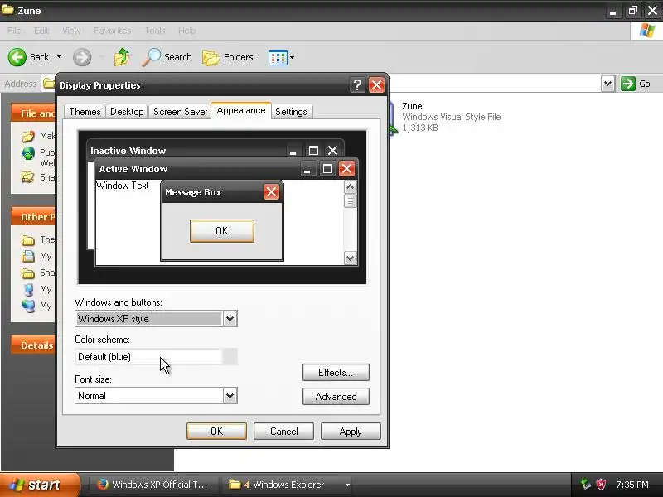Confirm Display Properties with OK
This screenshot has width=663, height=497.
(x=216, y=431)
